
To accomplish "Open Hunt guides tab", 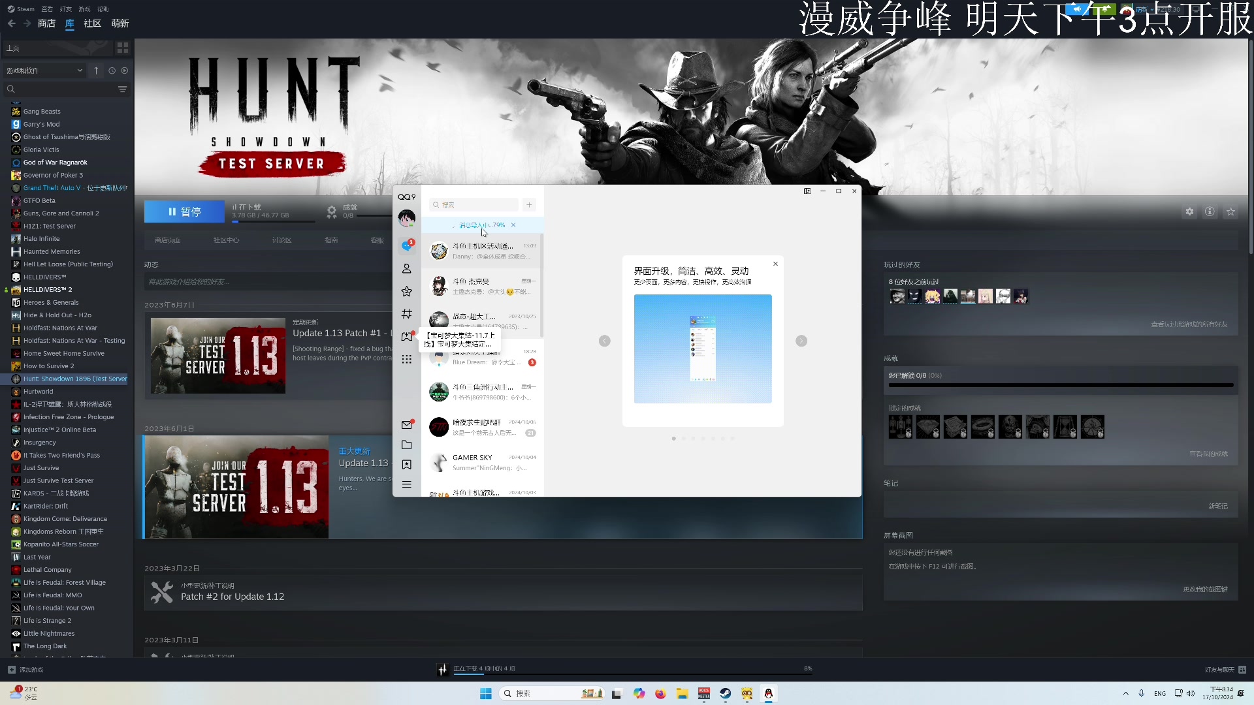I will 331,240.
